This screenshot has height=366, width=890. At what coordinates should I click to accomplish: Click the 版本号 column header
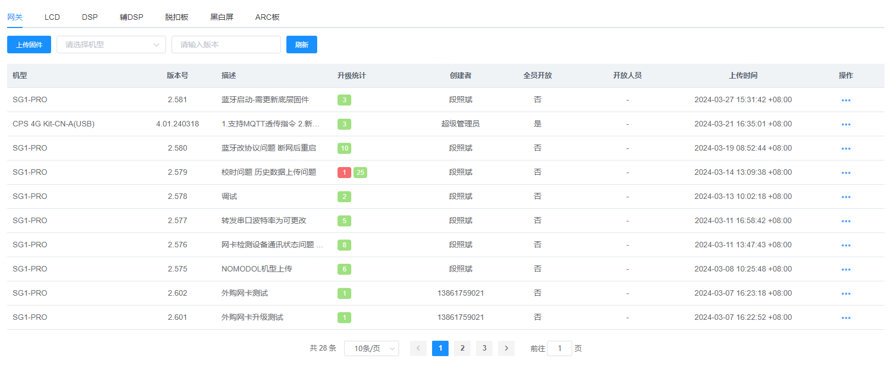(x=178, y=75)
